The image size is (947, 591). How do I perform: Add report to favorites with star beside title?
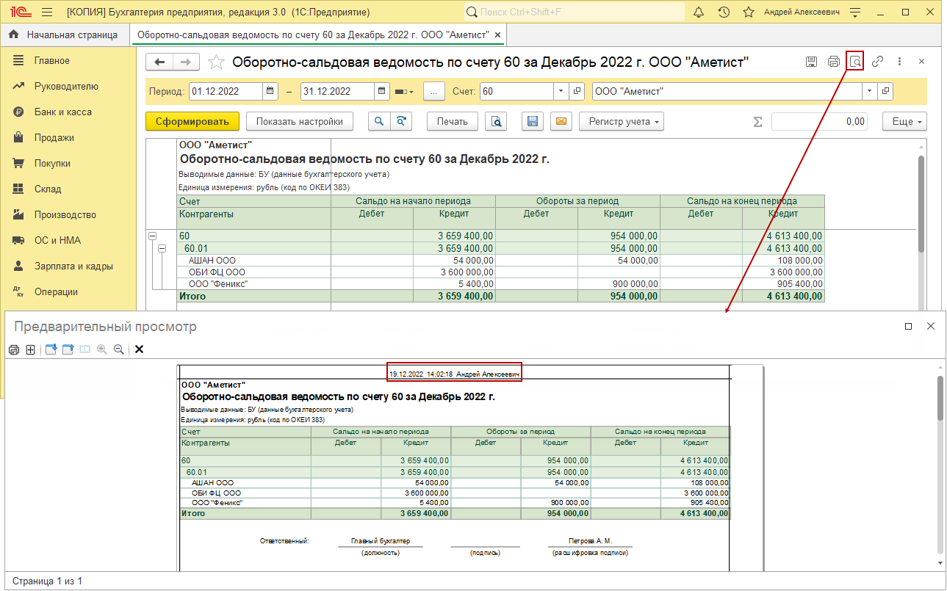tap(216, 62)
